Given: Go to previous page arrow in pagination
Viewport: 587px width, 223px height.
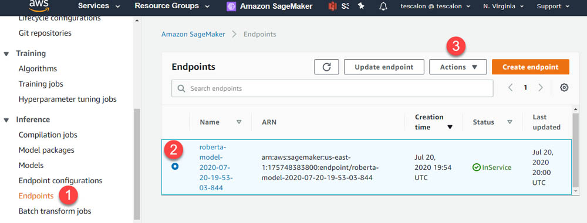Looking at the screenshot, I should 510,88.
